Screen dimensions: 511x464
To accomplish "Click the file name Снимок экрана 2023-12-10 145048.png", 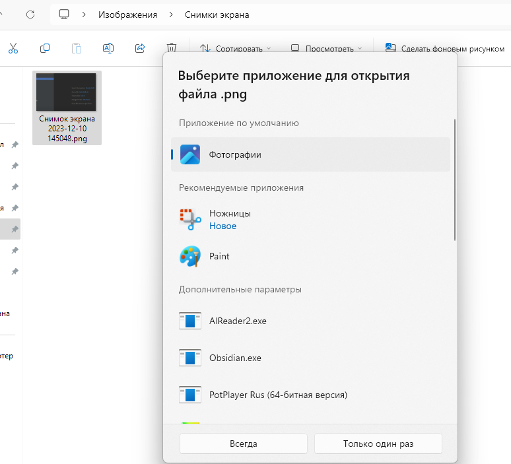I will click(67, 129).
